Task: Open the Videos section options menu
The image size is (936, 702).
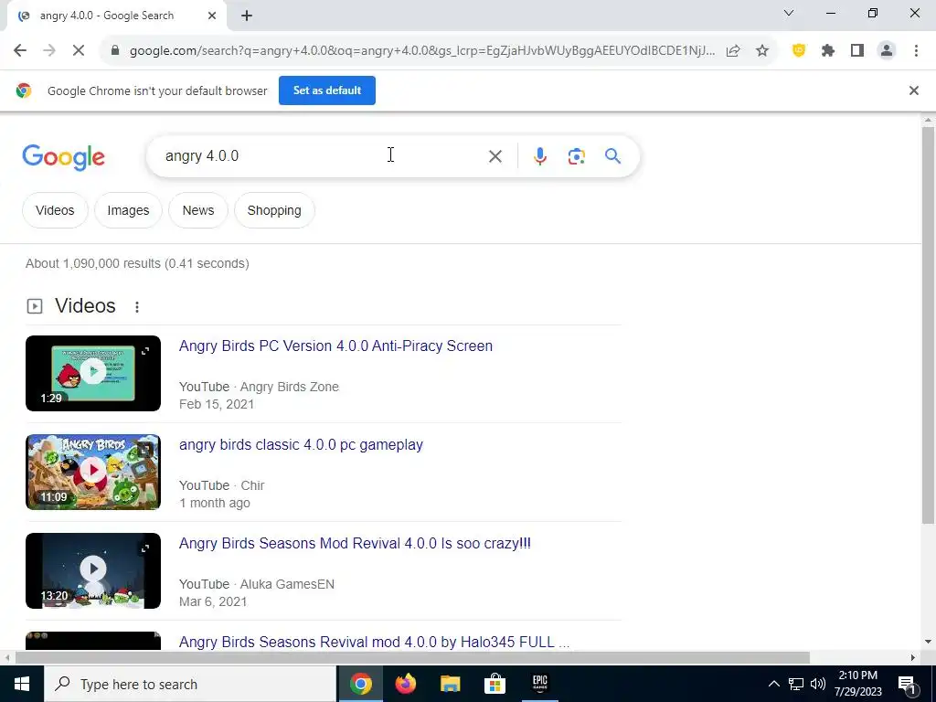Action: 137,307
